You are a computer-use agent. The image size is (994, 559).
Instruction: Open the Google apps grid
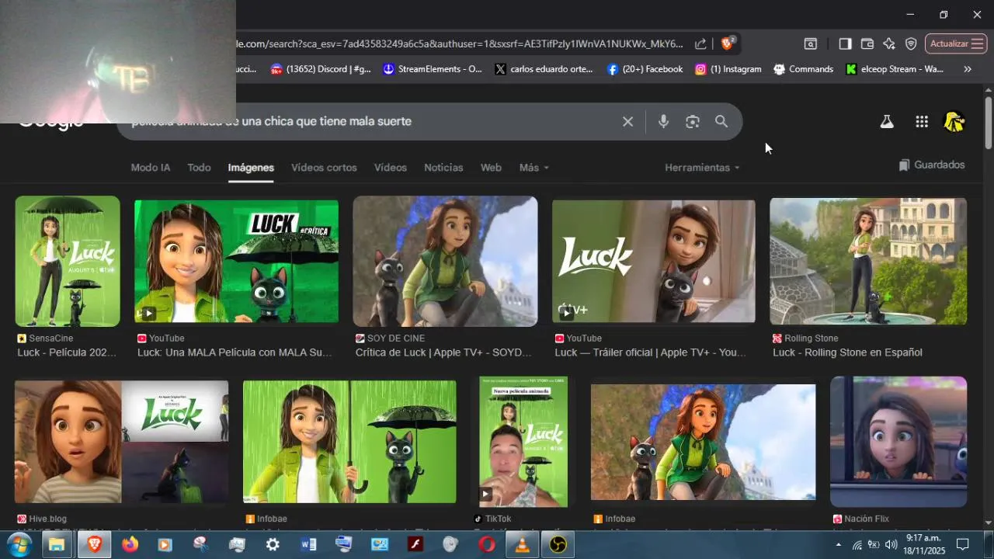[922, 122]
